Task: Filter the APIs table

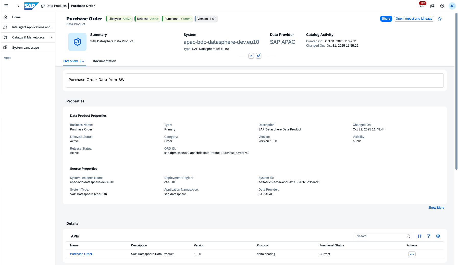Action: coord(429,236)
